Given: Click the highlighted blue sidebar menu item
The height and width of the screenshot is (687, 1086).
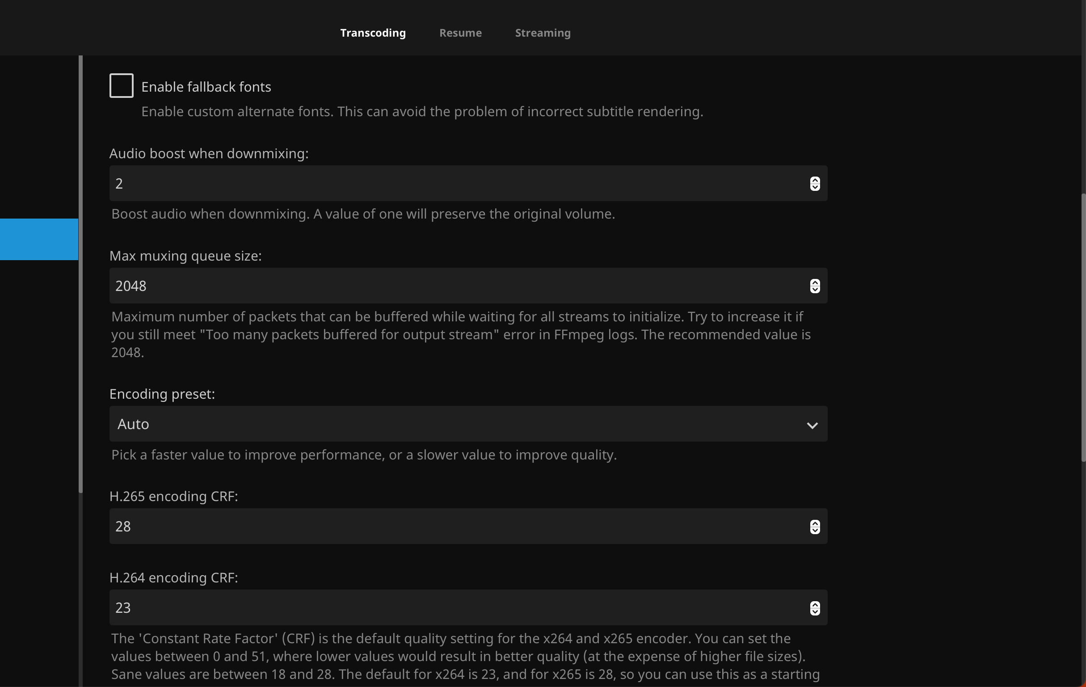Looking at the screenshot, I should [x=39, y=239].
